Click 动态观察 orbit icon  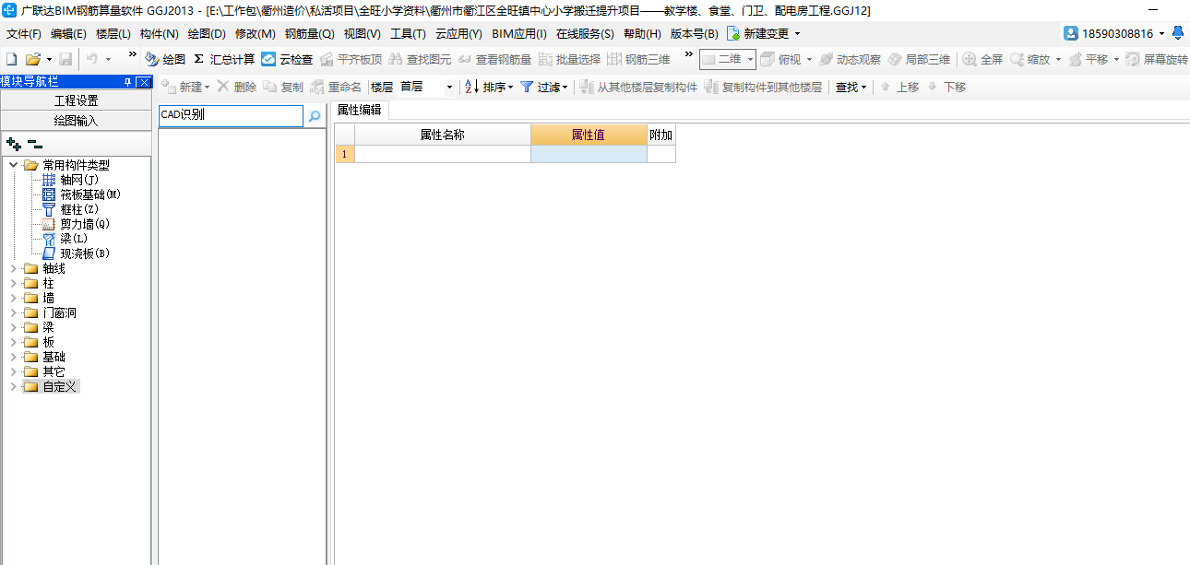(827, 59)
